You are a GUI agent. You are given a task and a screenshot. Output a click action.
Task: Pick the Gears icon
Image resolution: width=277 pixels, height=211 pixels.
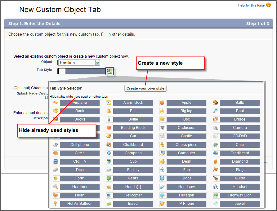pos(109,178)
